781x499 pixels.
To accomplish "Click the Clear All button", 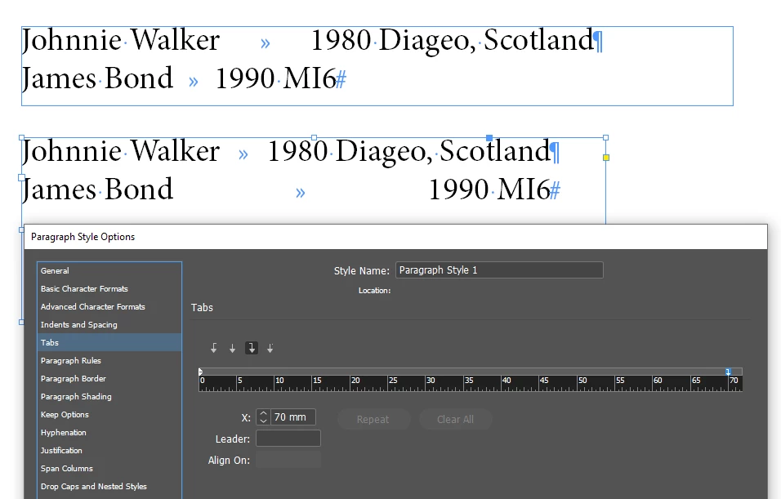I will pyautogui.click(x=455, y=419).
